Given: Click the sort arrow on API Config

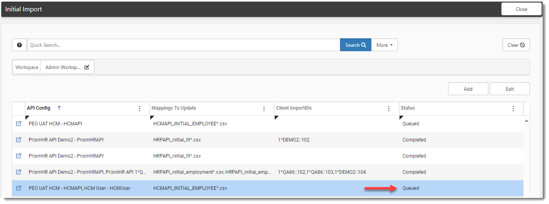Looking at the screenshot, I should click(59, 108).
